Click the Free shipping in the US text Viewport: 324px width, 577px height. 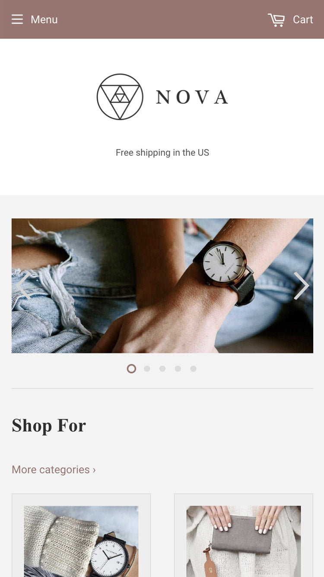coord(162,153)
